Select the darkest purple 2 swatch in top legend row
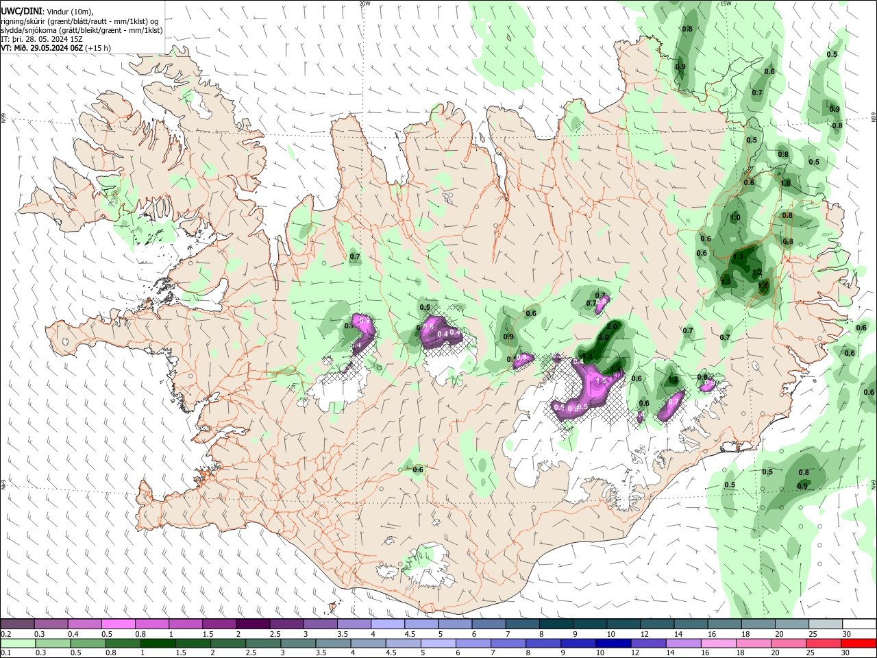The width and height of the screenshot is (877, 658). (x=253, y=624)
